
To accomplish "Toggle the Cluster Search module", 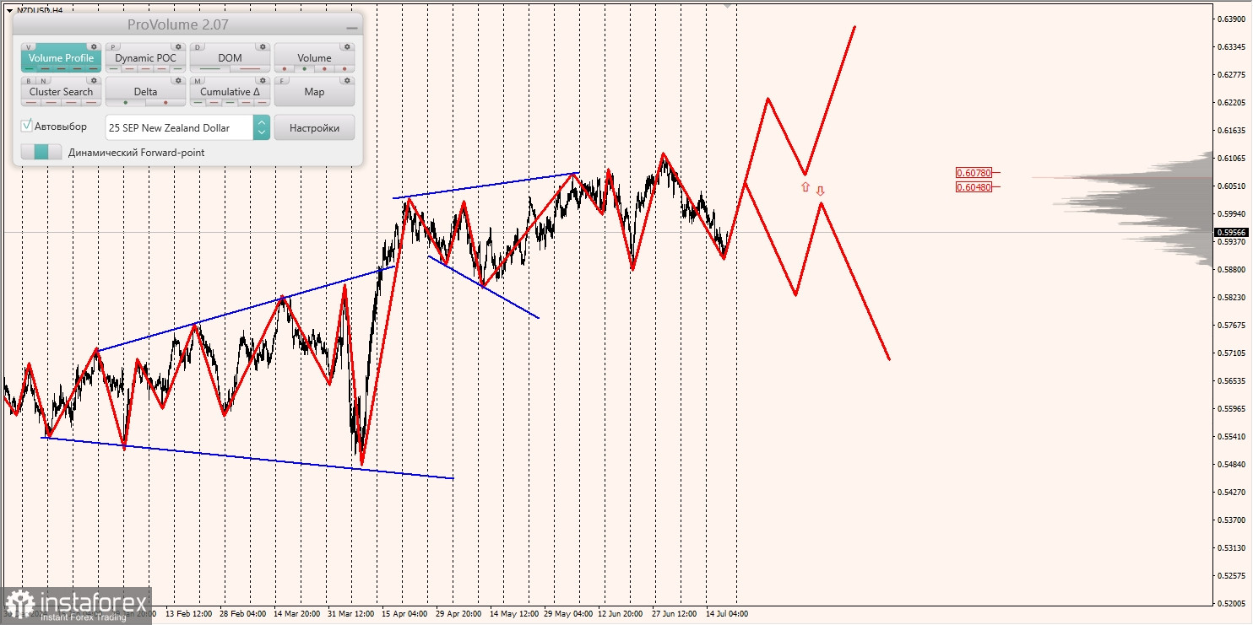I will 61,92.
